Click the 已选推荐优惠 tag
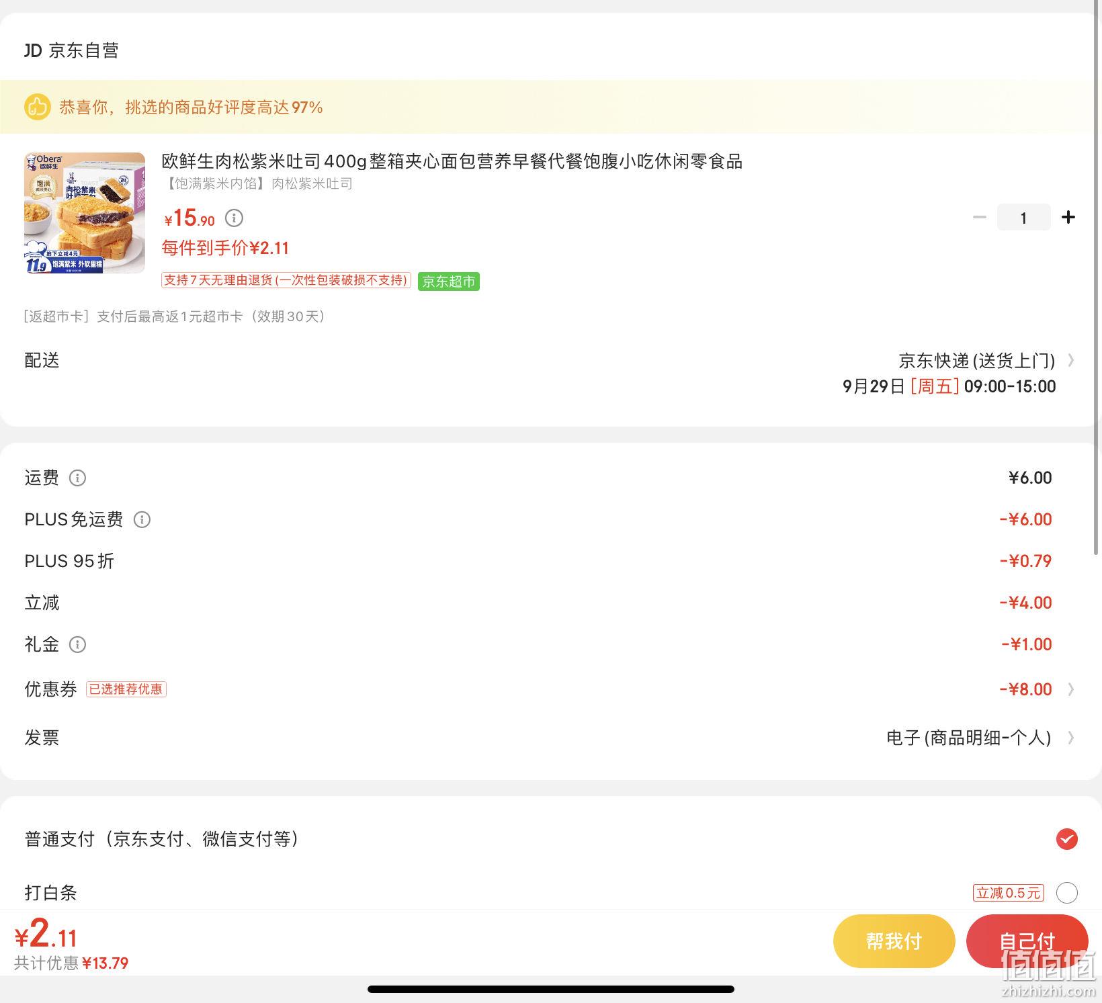Image resolution: width=1102 pixels, height=1003 pixels. point(126,689)
